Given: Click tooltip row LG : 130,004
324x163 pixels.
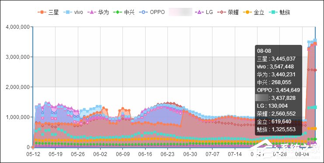Looking at the screenshot, I should pyautogui.click(x=272, y=106).
